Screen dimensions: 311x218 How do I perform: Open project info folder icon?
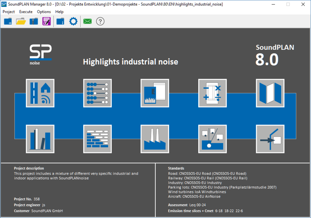[60, 21]
